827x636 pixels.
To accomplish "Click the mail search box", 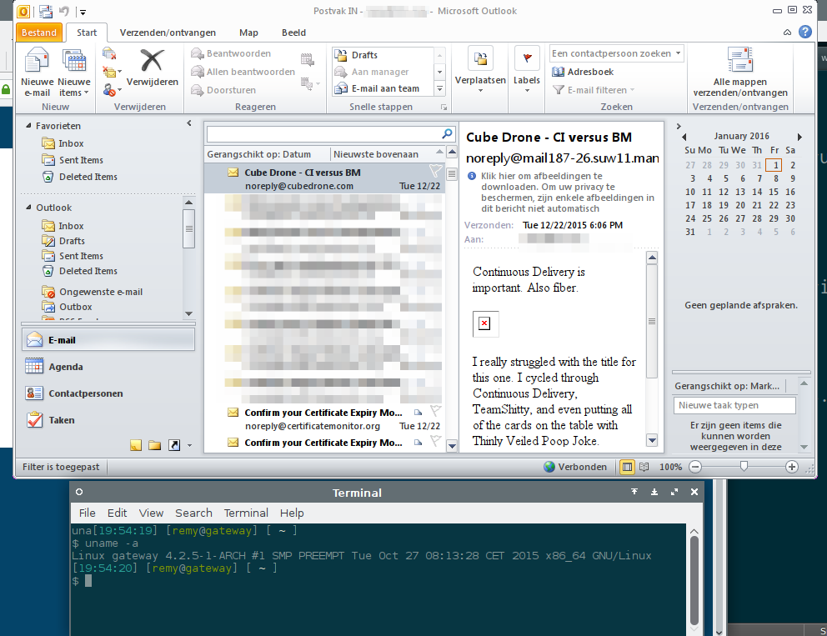I will coord(323,134).
